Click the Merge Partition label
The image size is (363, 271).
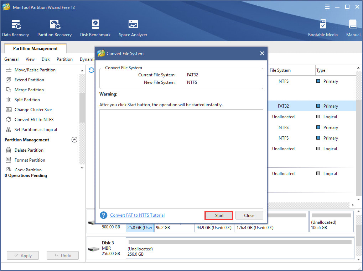coord(29,90)
